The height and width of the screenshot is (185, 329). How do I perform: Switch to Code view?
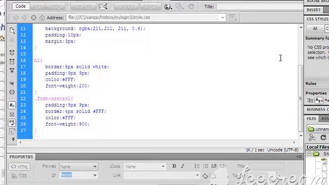(21, 6)
